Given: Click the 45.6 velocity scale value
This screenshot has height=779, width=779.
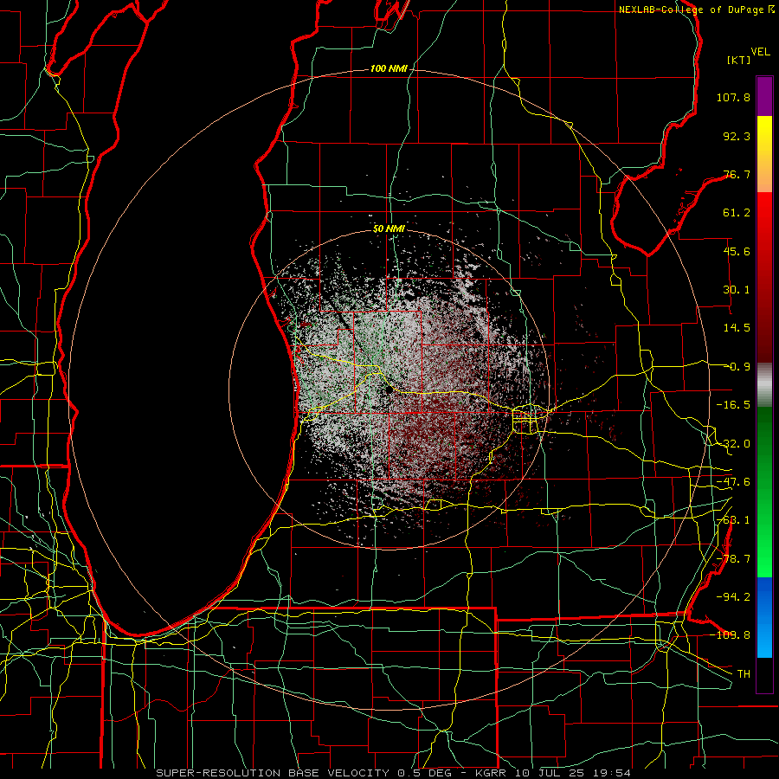Looking at the screenshot, I should [x=737, y=251].
